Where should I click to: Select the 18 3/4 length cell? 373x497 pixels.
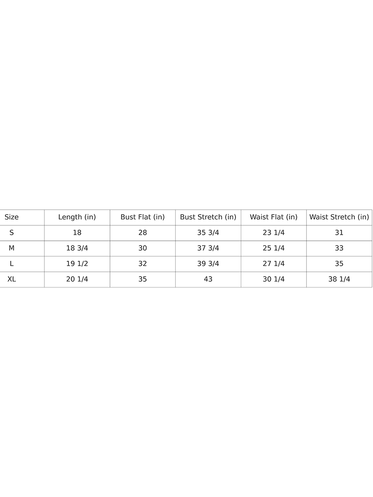coord(77,248)
